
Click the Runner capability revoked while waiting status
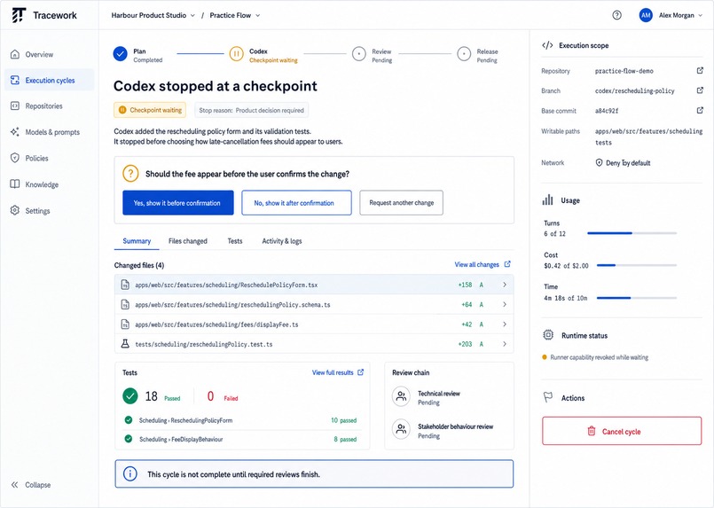[595, 357]
